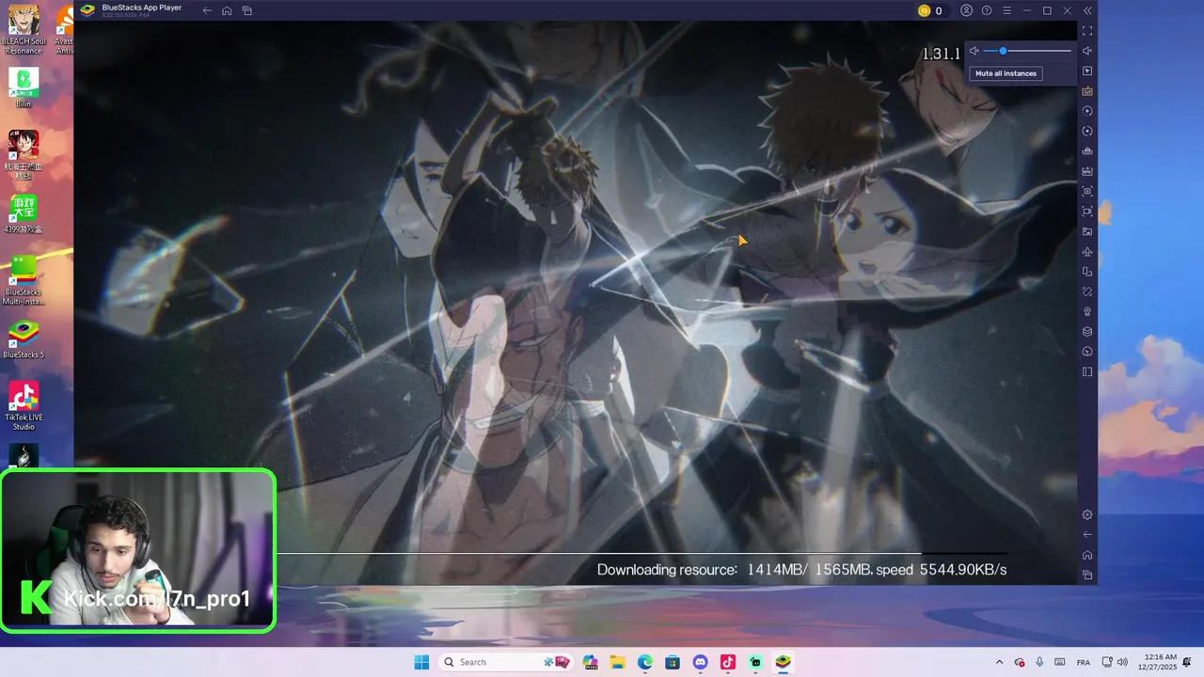Open Microsoft Edge from taskbar
Viewport: 1204px width, 677px height.
click(645, 662)
